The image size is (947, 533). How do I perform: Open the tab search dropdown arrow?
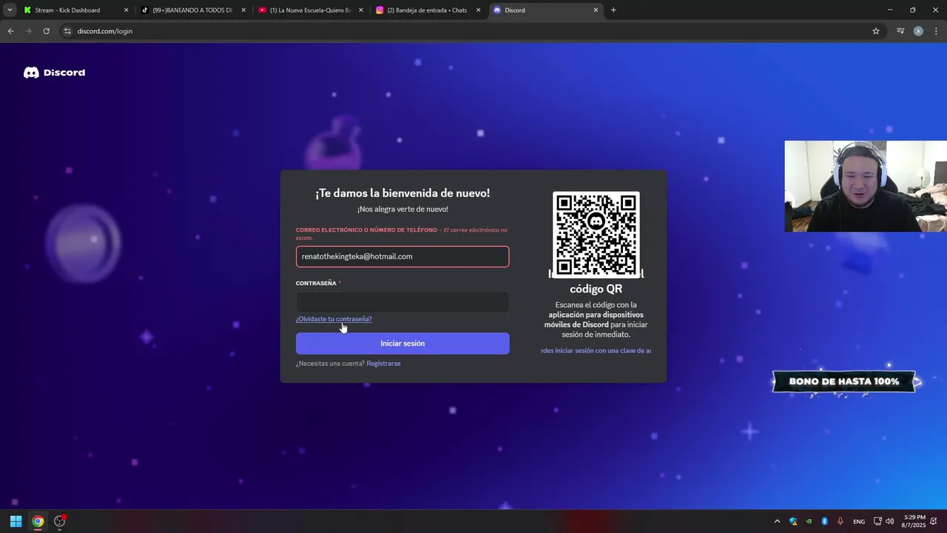tap(10, 10)
